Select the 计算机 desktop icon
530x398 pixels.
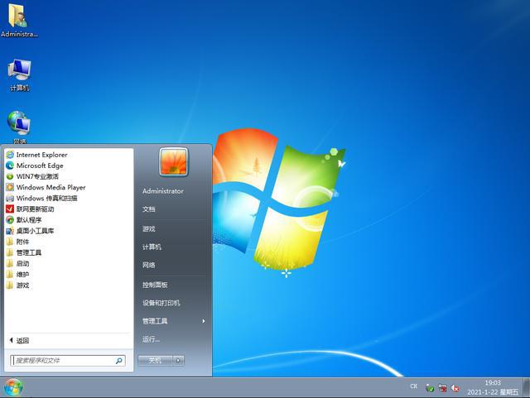coord(19,75)
